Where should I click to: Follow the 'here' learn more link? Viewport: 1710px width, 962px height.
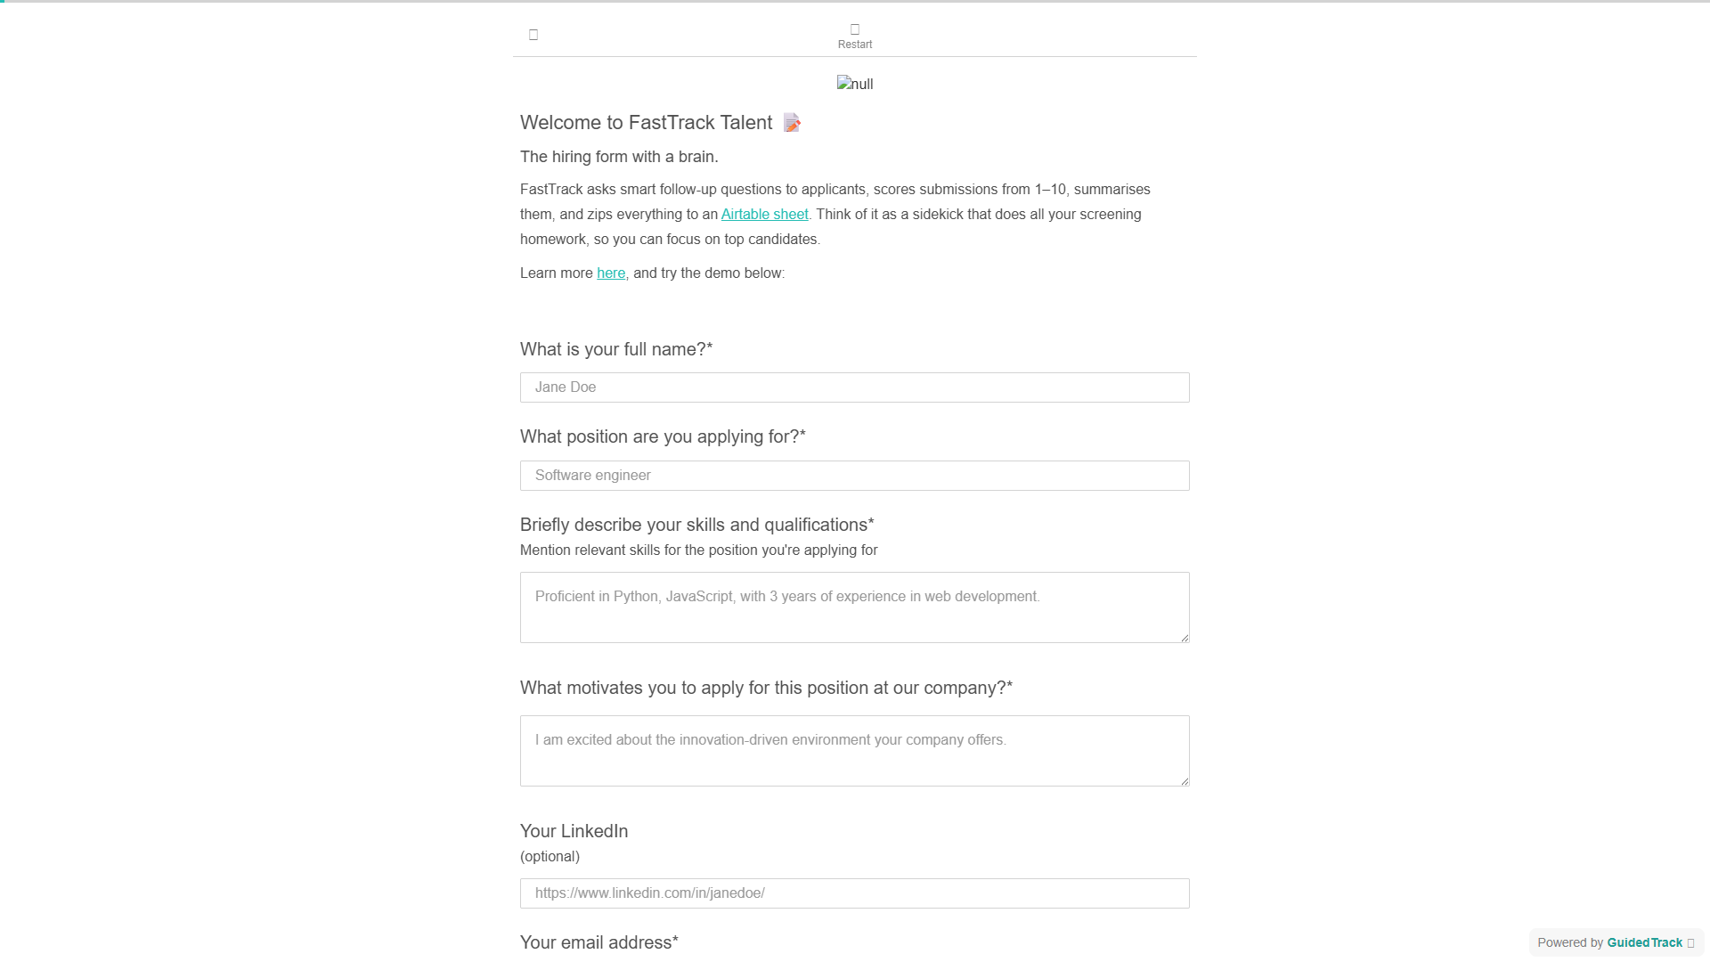pos(611,273)
